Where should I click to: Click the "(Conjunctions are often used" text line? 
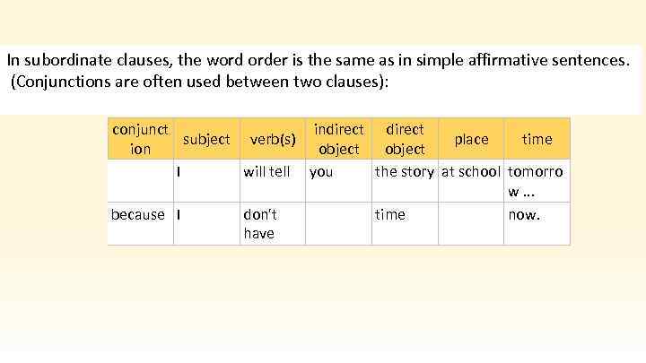pos(202,82)
